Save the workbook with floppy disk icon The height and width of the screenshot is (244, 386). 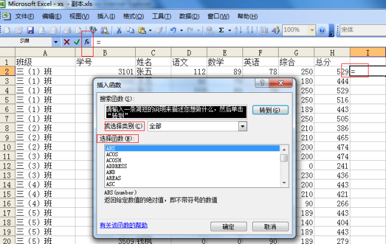[x=30, y=30]
